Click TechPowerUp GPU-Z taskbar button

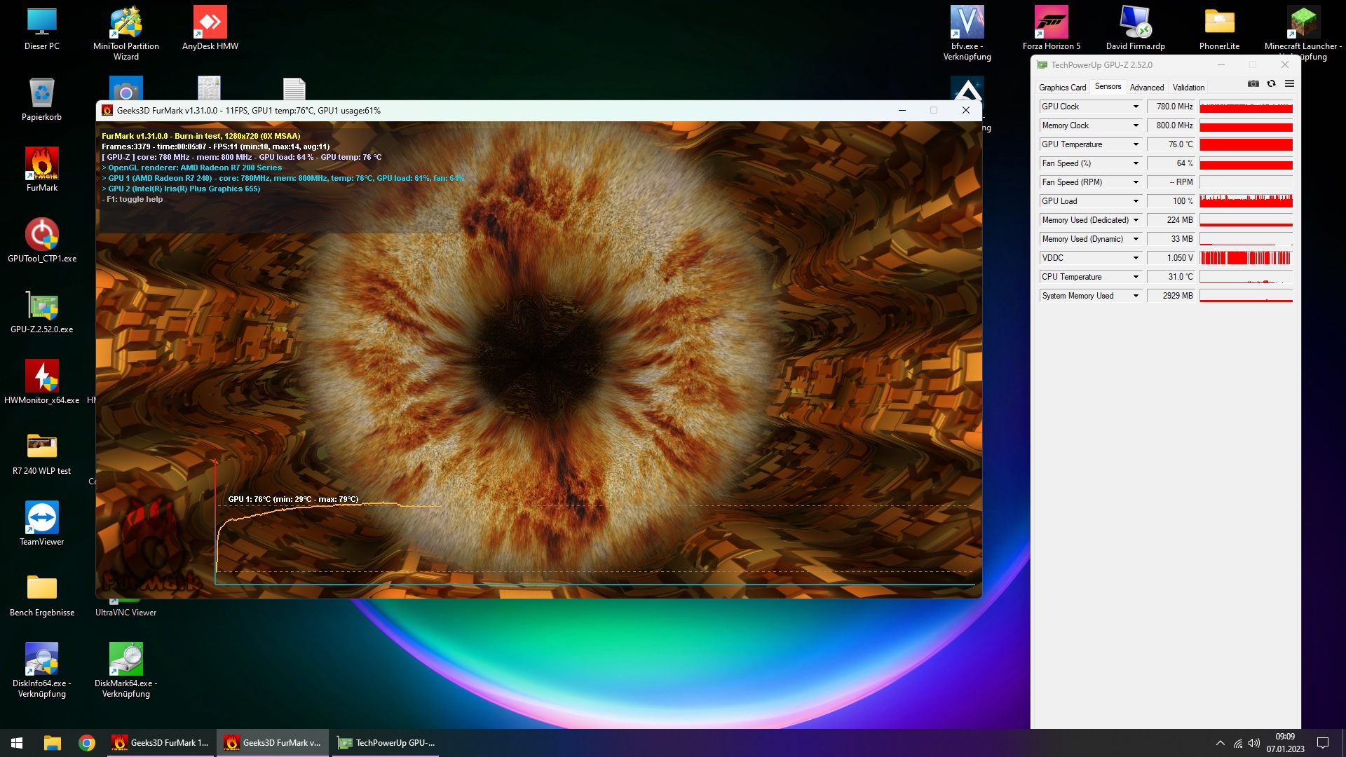tap(386, 743)
